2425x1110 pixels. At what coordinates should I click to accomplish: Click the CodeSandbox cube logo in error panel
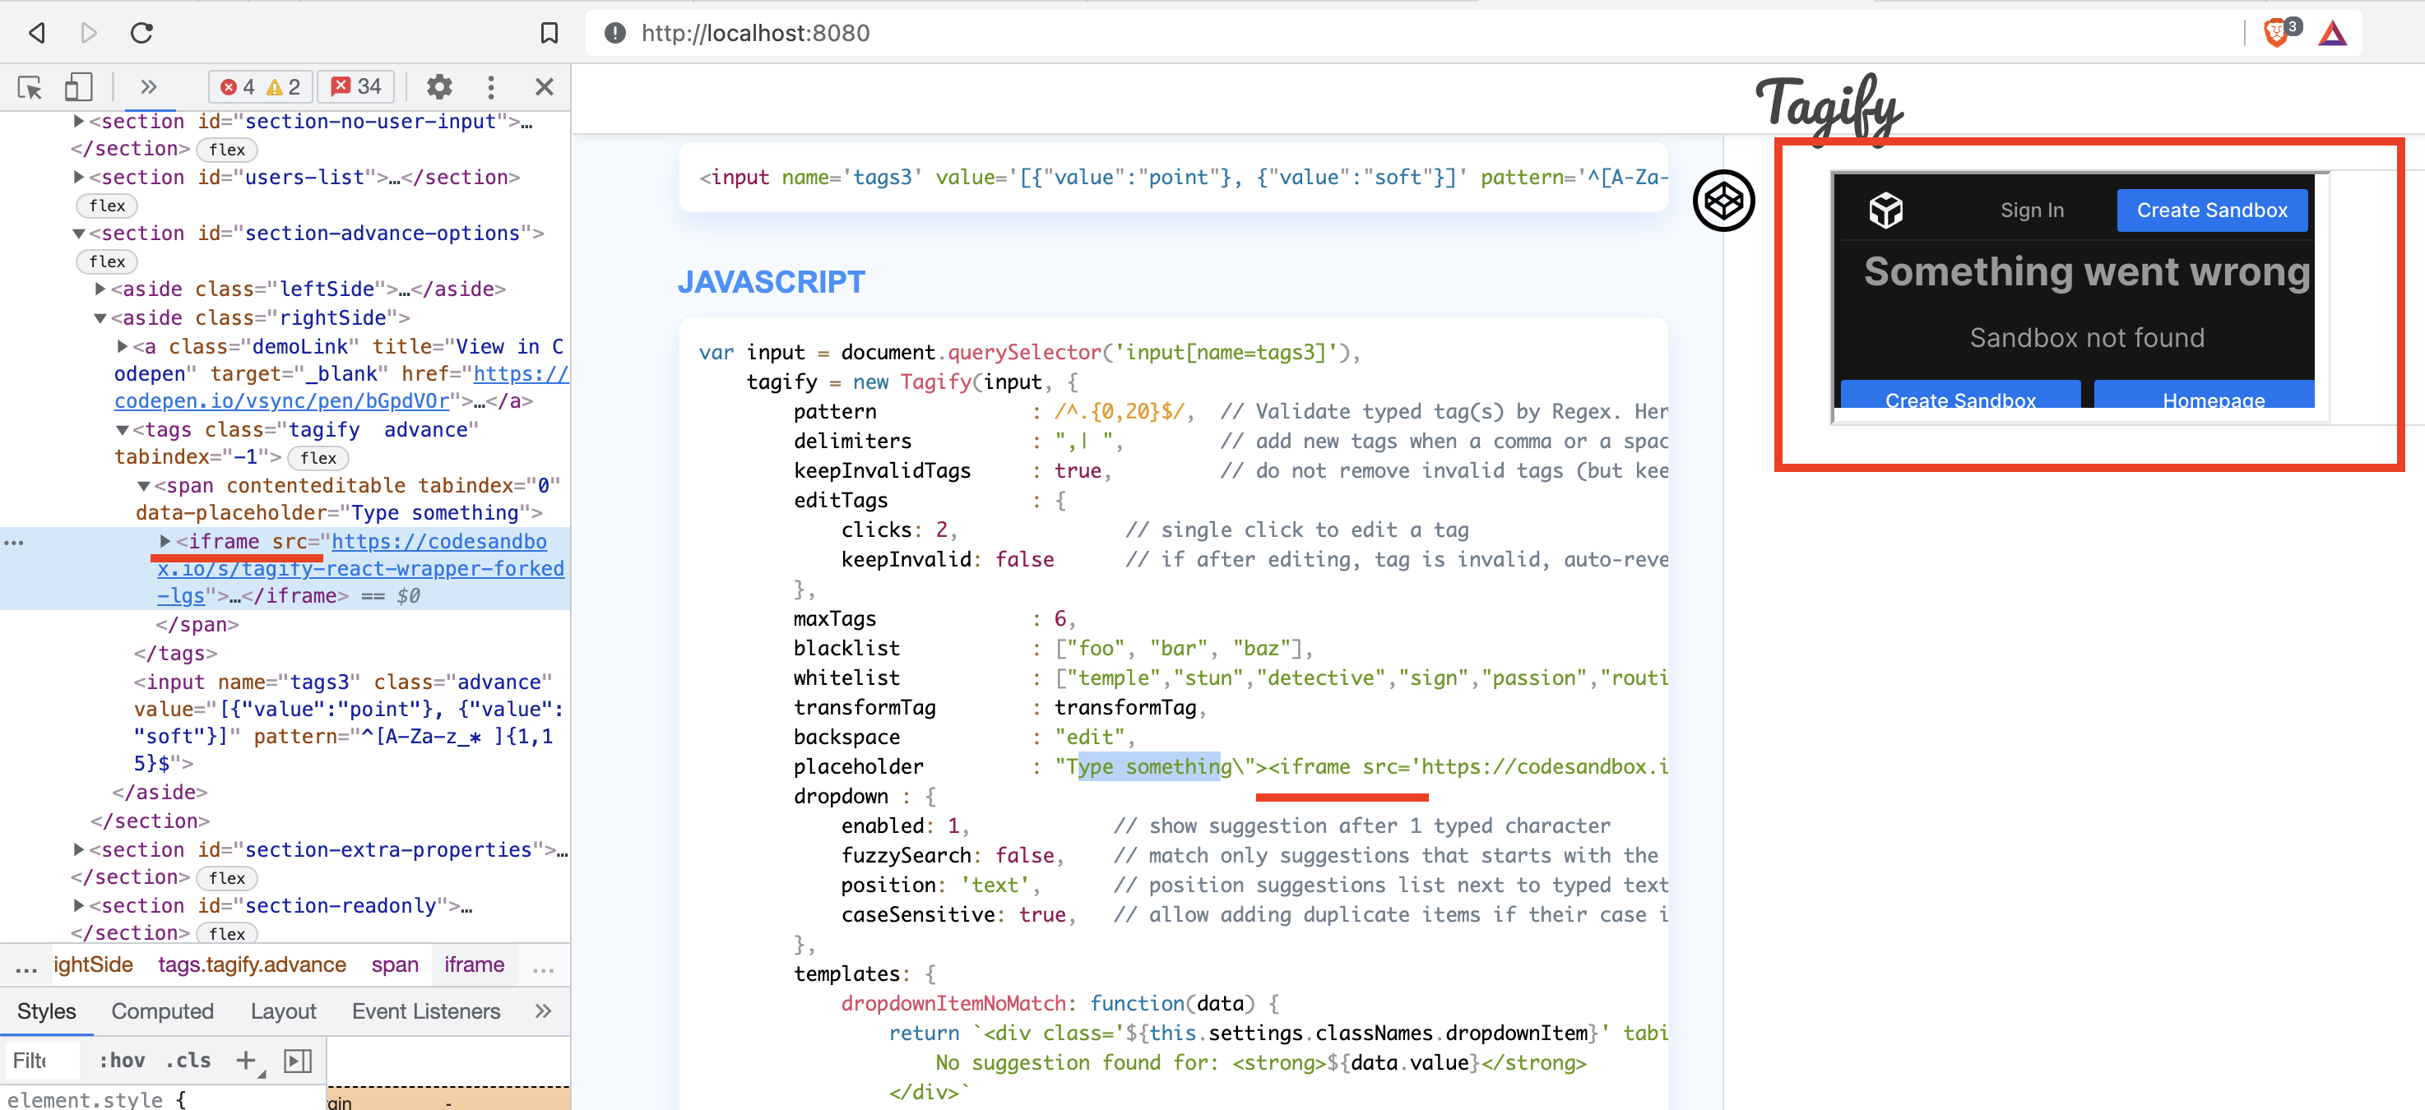coord(1885,210)
